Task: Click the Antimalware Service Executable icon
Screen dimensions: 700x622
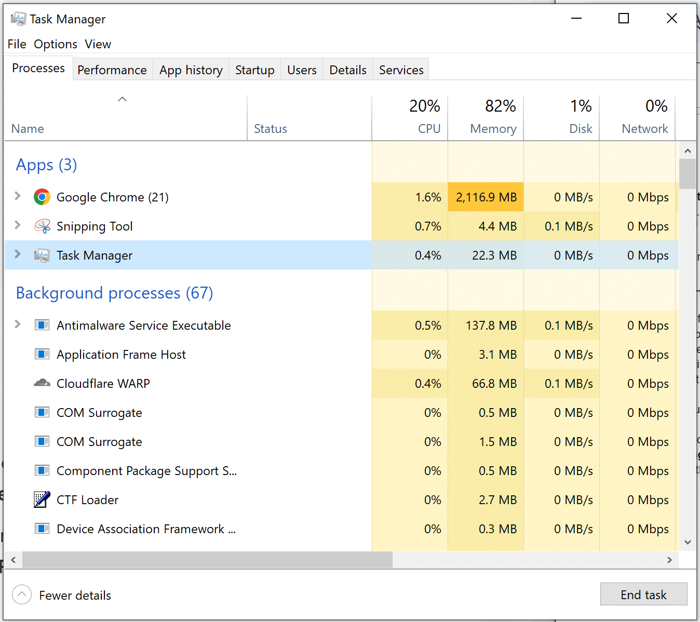Action: coord(42,326)
